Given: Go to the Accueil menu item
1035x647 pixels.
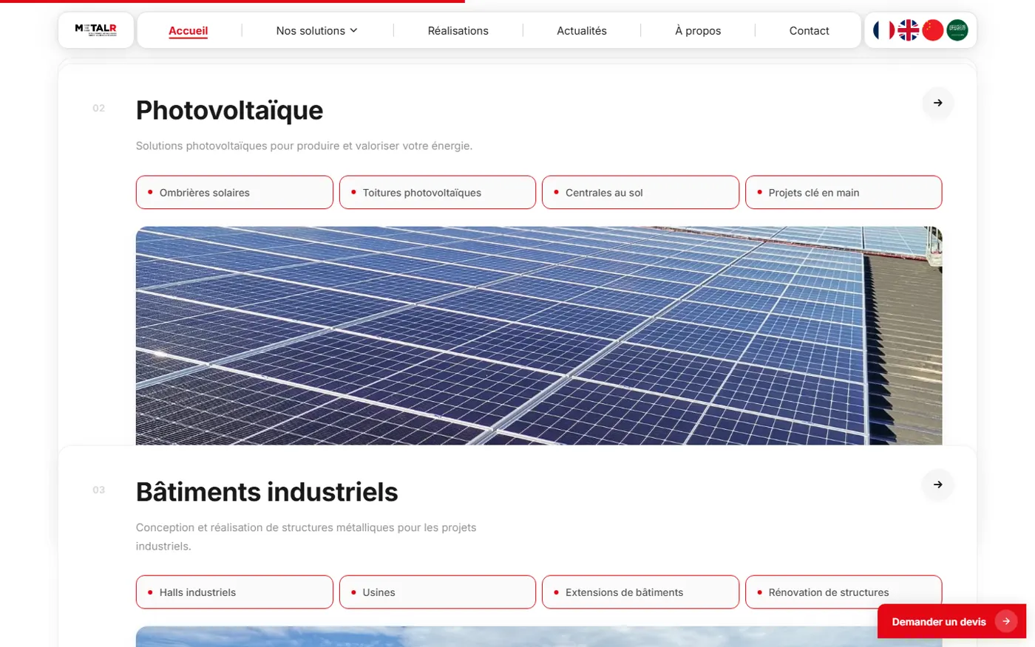Looking at the screenshot, I should click(x=189, y=30).
